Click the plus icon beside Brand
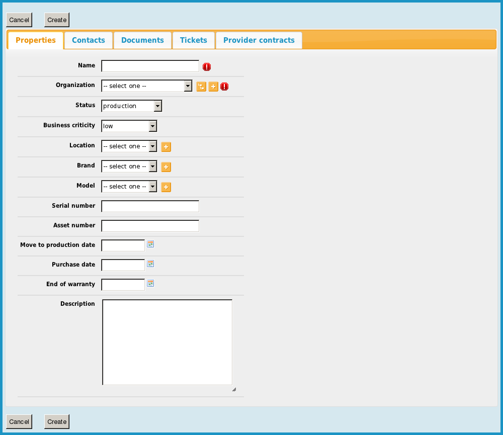 pyautogui.click(x=166, y=167)
